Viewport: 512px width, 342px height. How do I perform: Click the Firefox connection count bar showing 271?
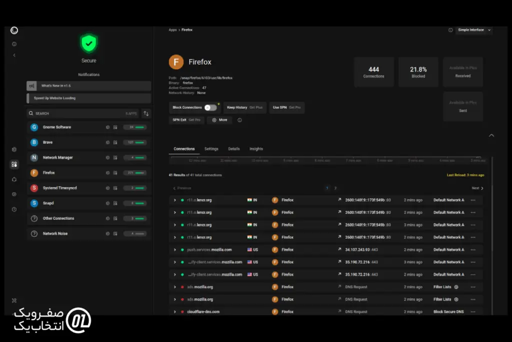pos(135,173)
